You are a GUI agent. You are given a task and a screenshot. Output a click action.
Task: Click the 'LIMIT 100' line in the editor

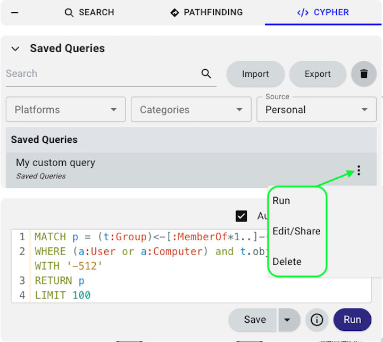pos(63,295)
